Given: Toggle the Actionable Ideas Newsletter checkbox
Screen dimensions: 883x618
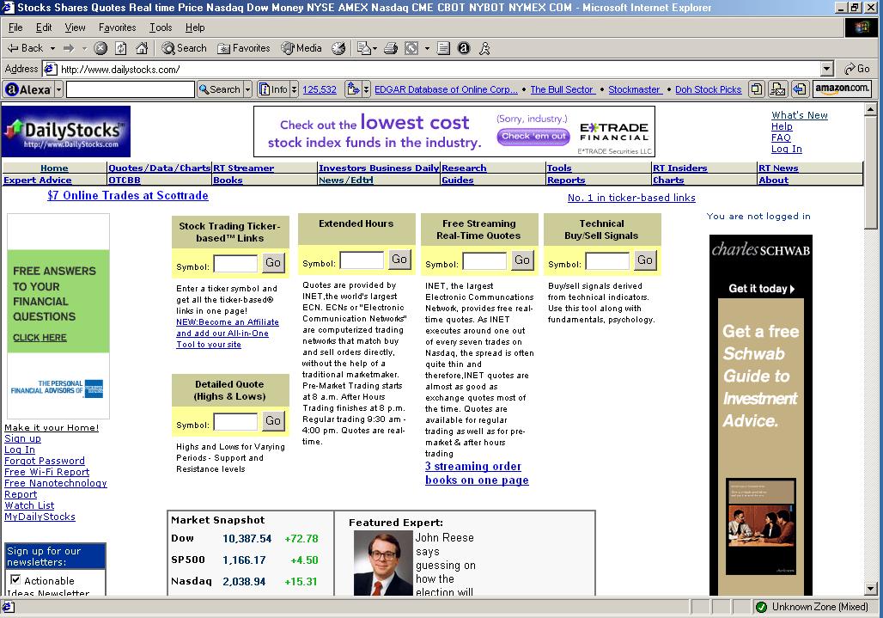Looking at the screenshot, I should [x=15, y=579].
